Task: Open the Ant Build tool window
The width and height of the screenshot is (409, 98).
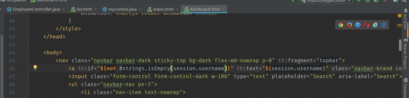Action: click(406, 19)
